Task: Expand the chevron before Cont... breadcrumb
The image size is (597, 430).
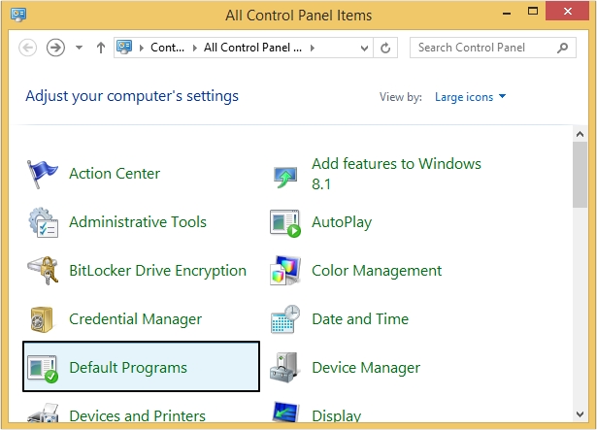Action: click(142, 48)
